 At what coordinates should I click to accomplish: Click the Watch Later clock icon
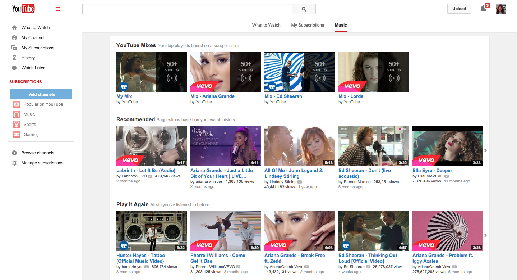coord(14,68)
